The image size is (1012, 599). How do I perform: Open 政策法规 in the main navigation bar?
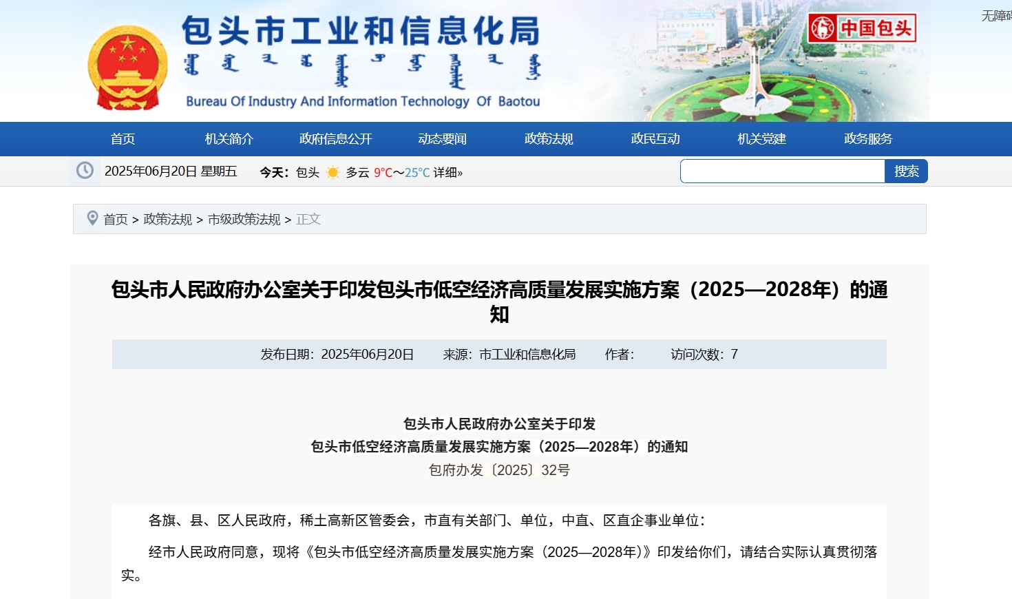pyautogui.click(x=549, y=139)
